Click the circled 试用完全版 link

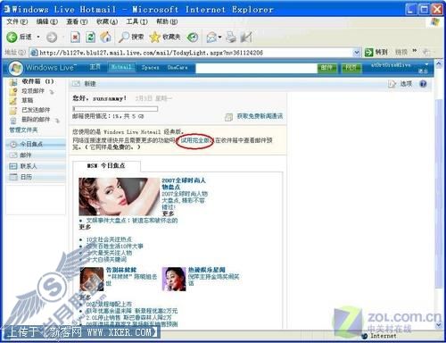point(194,140)
